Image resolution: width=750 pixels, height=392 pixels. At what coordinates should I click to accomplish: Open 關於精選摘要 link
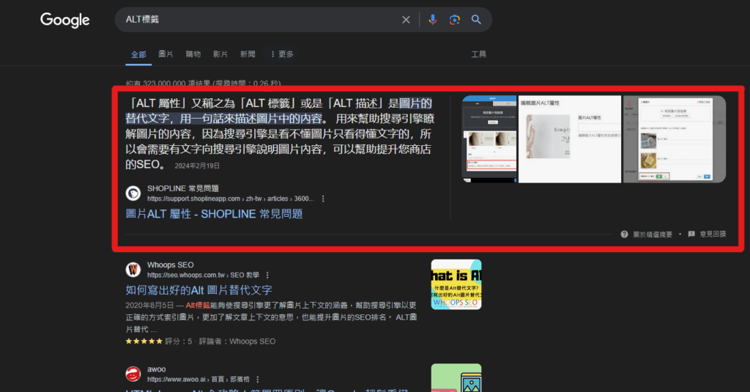[653, 234]
